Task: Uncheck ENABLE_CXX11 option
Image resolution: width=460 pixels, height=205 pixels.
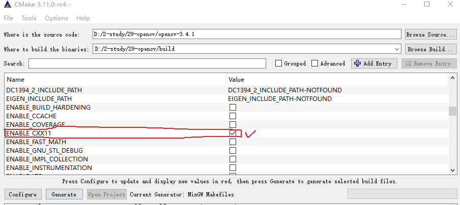Action: 233,133
